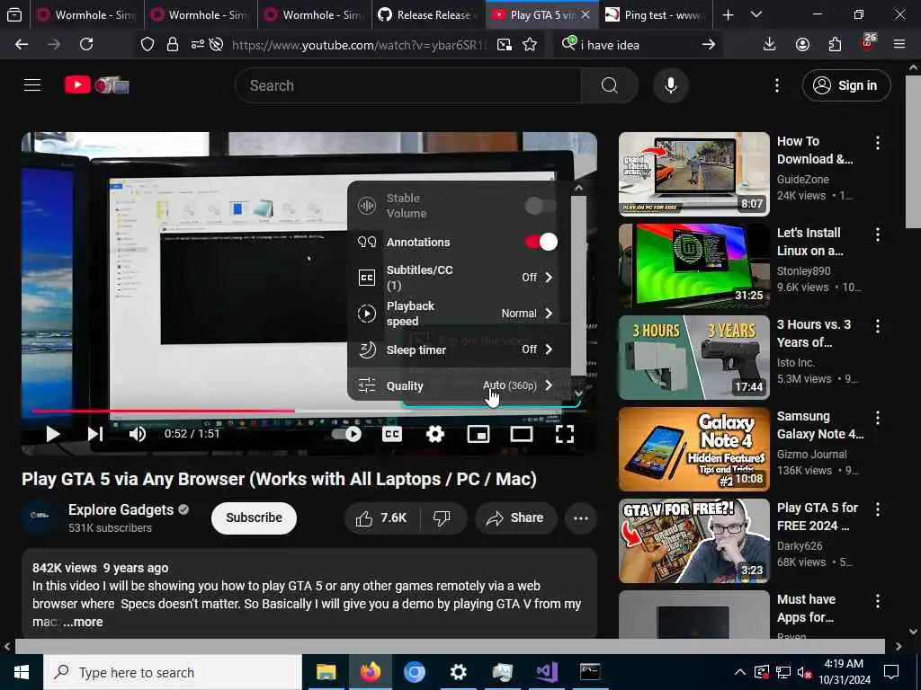Enter full screen mode
This screenshot has width=921, height=690.
565,434
